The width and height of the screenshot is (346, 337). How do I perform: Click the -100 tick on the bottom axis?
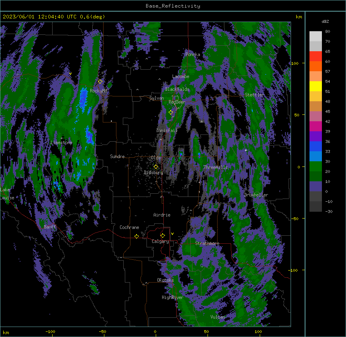coord(50,331)
